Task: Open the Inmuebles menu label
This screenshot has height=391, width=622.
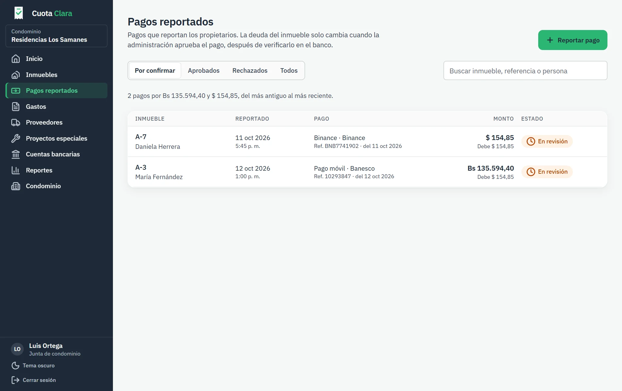Action: coord(42,75)
